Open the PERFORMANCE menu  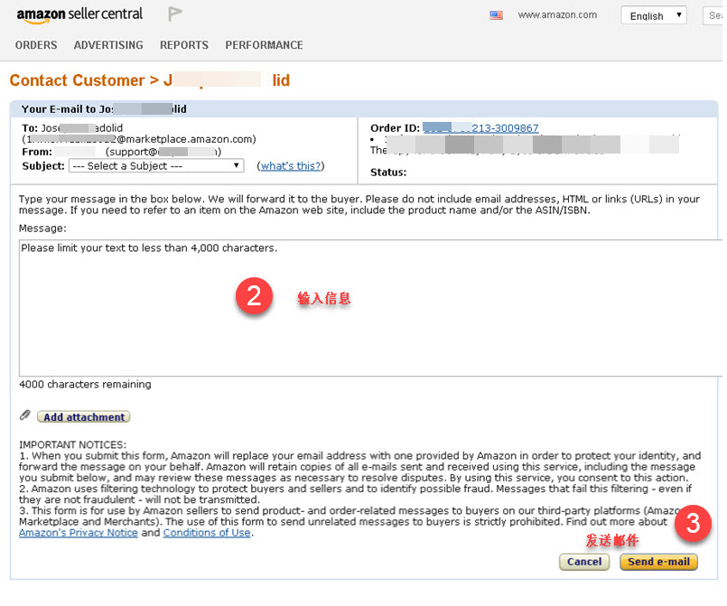coord(265,45)
